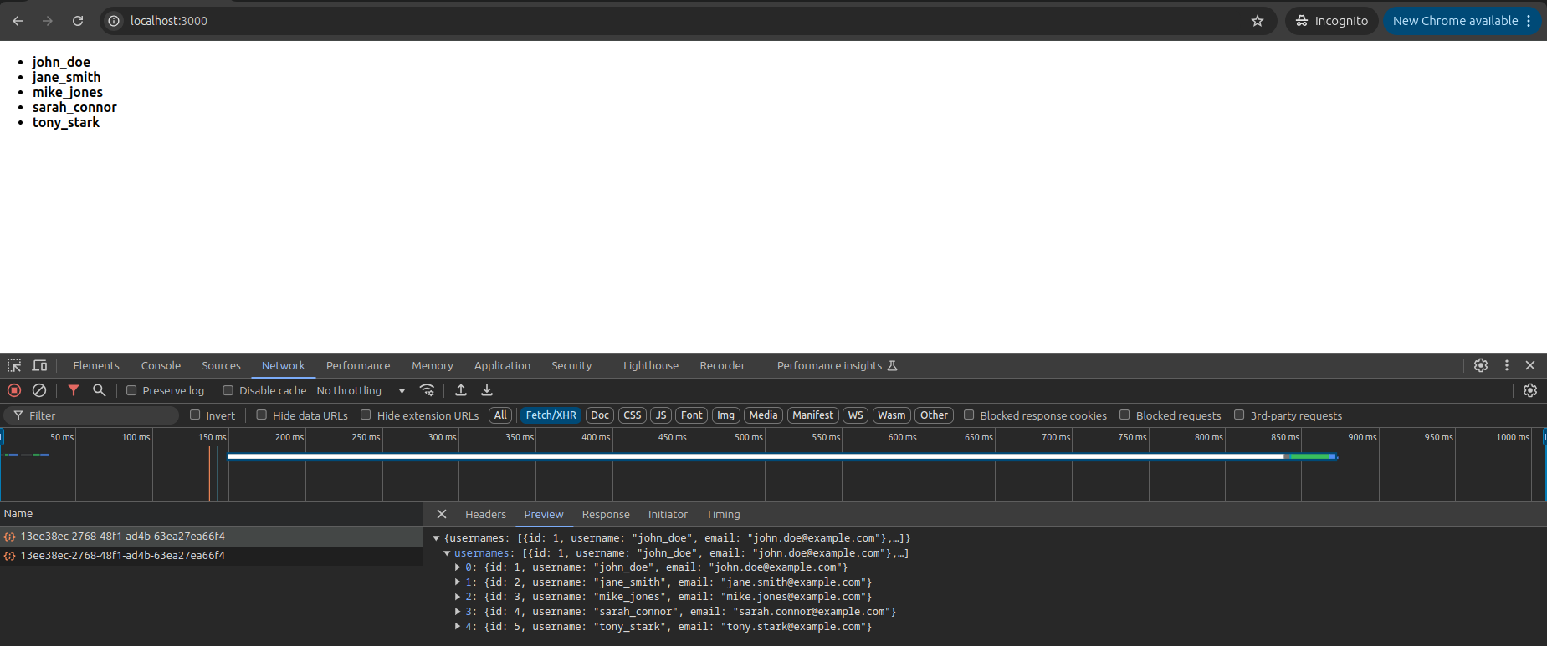Switch to the Console tab

tap(161, 365)
